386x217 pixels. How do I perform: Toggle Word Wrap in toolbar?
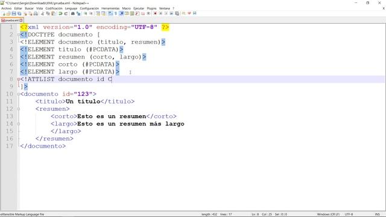(110, 13)
